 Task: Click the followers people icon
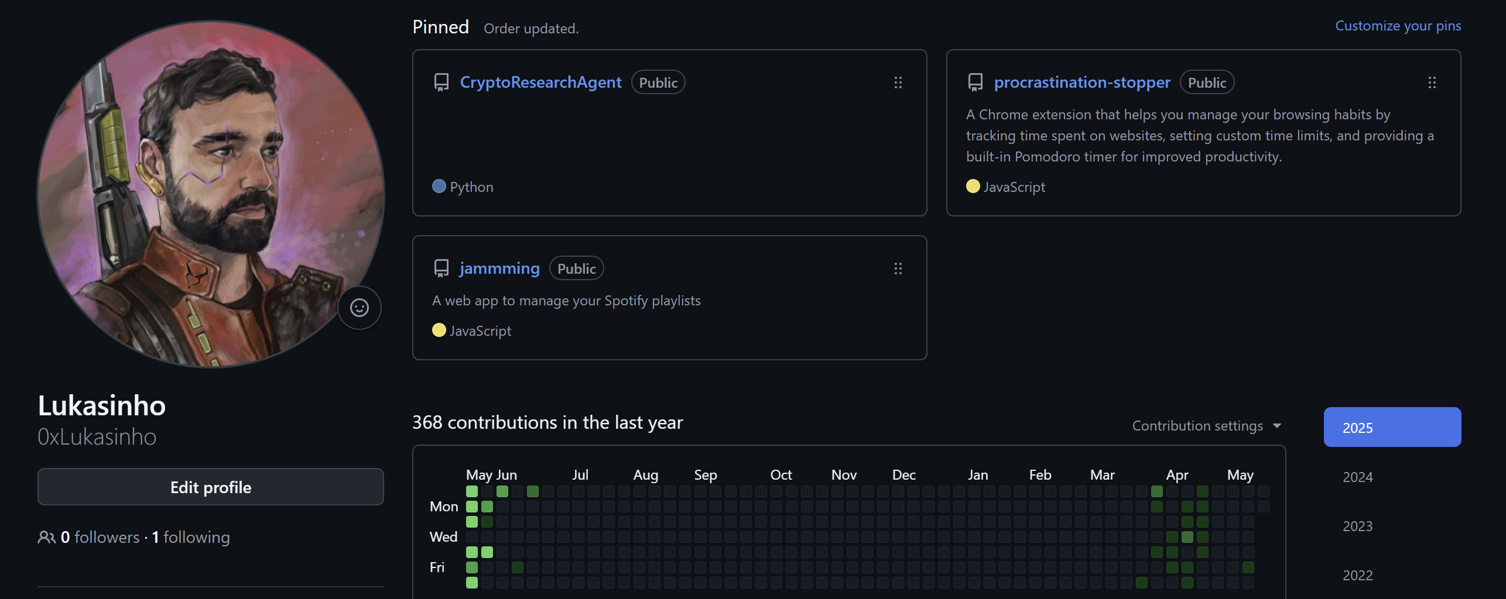[46, 537]
